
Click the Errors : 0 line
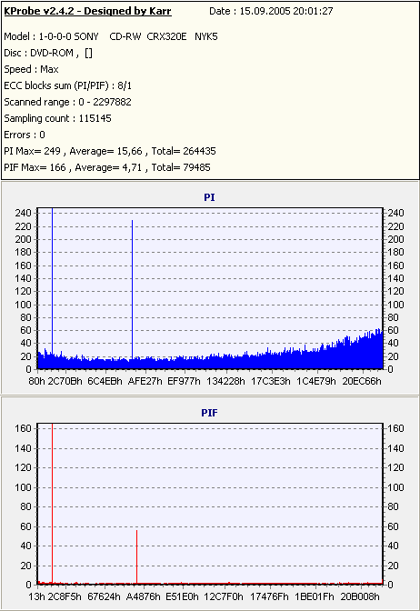click(25, 135)
